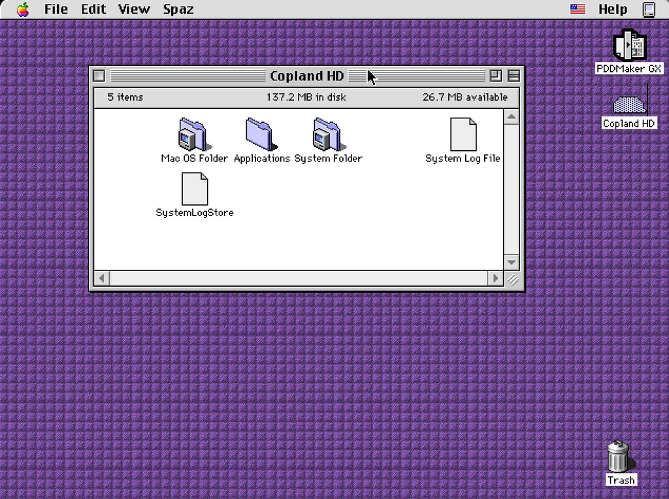Select the PDDMaker GX desktop icon

629,45
